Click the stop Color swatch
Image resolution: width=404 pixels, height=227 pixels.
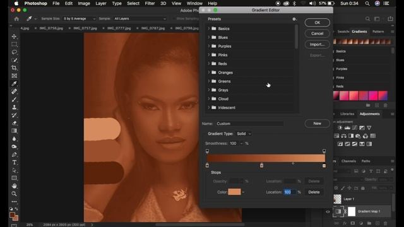point(234,192)
